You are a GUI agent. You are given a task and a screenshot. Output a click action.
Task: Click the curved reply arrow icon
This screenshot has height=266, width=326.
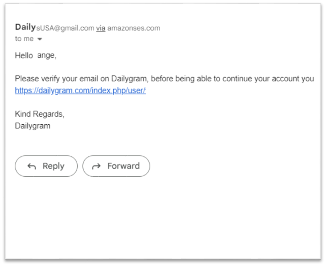tap(32, 166)
